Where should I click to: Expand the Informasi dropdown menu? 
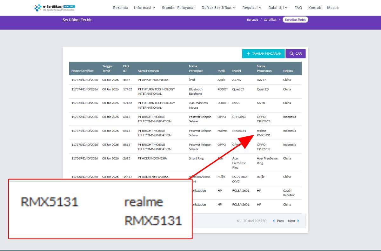click(144, 8)
